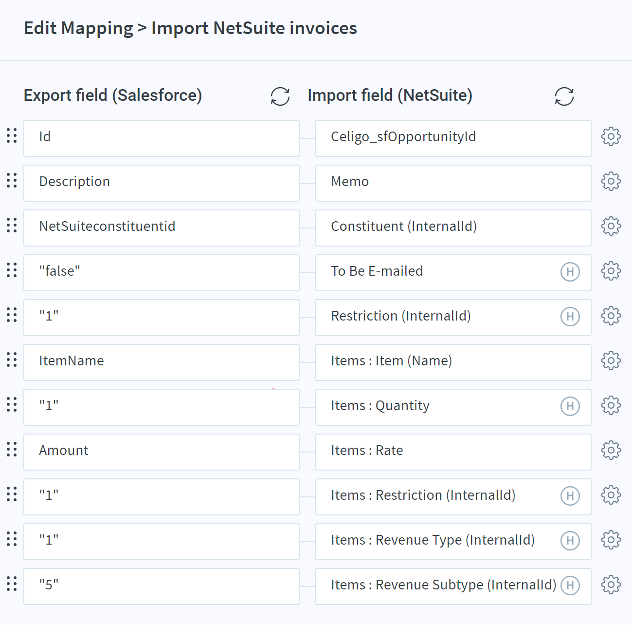This screenshot has height=625, width=632.
Task: Open gear settings for Restriction (InternalId) row
Action: 611,316
